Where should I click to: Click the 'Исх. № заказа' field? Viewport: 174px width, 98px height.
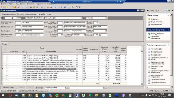click(x=100, y=27)
